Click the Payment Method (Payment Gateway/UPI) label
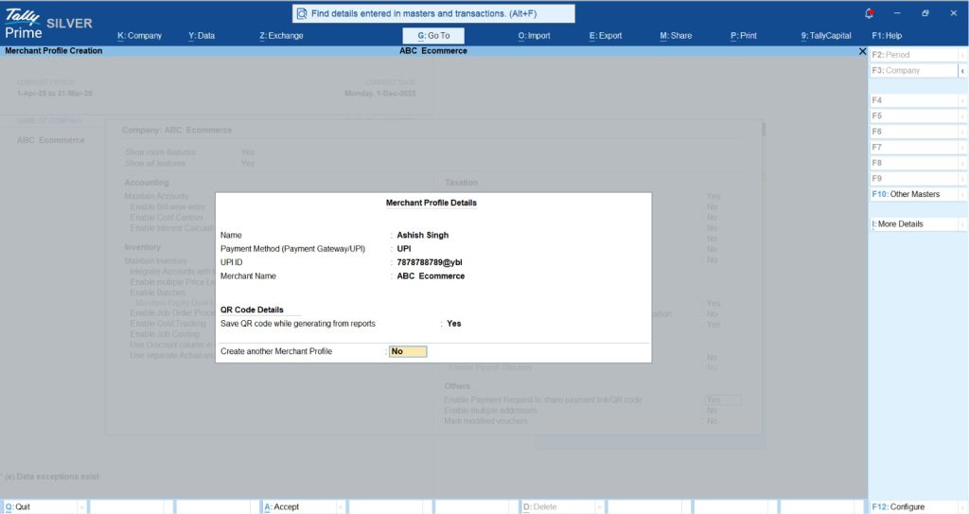This screenshot has height=514, width=969. [293, 249]
